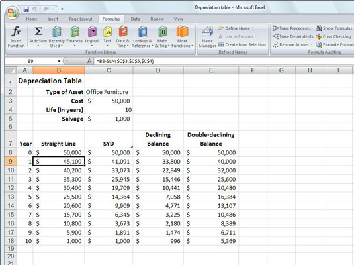
Task: Switch to the Data ribbon tab
Action: coord(135,19)
